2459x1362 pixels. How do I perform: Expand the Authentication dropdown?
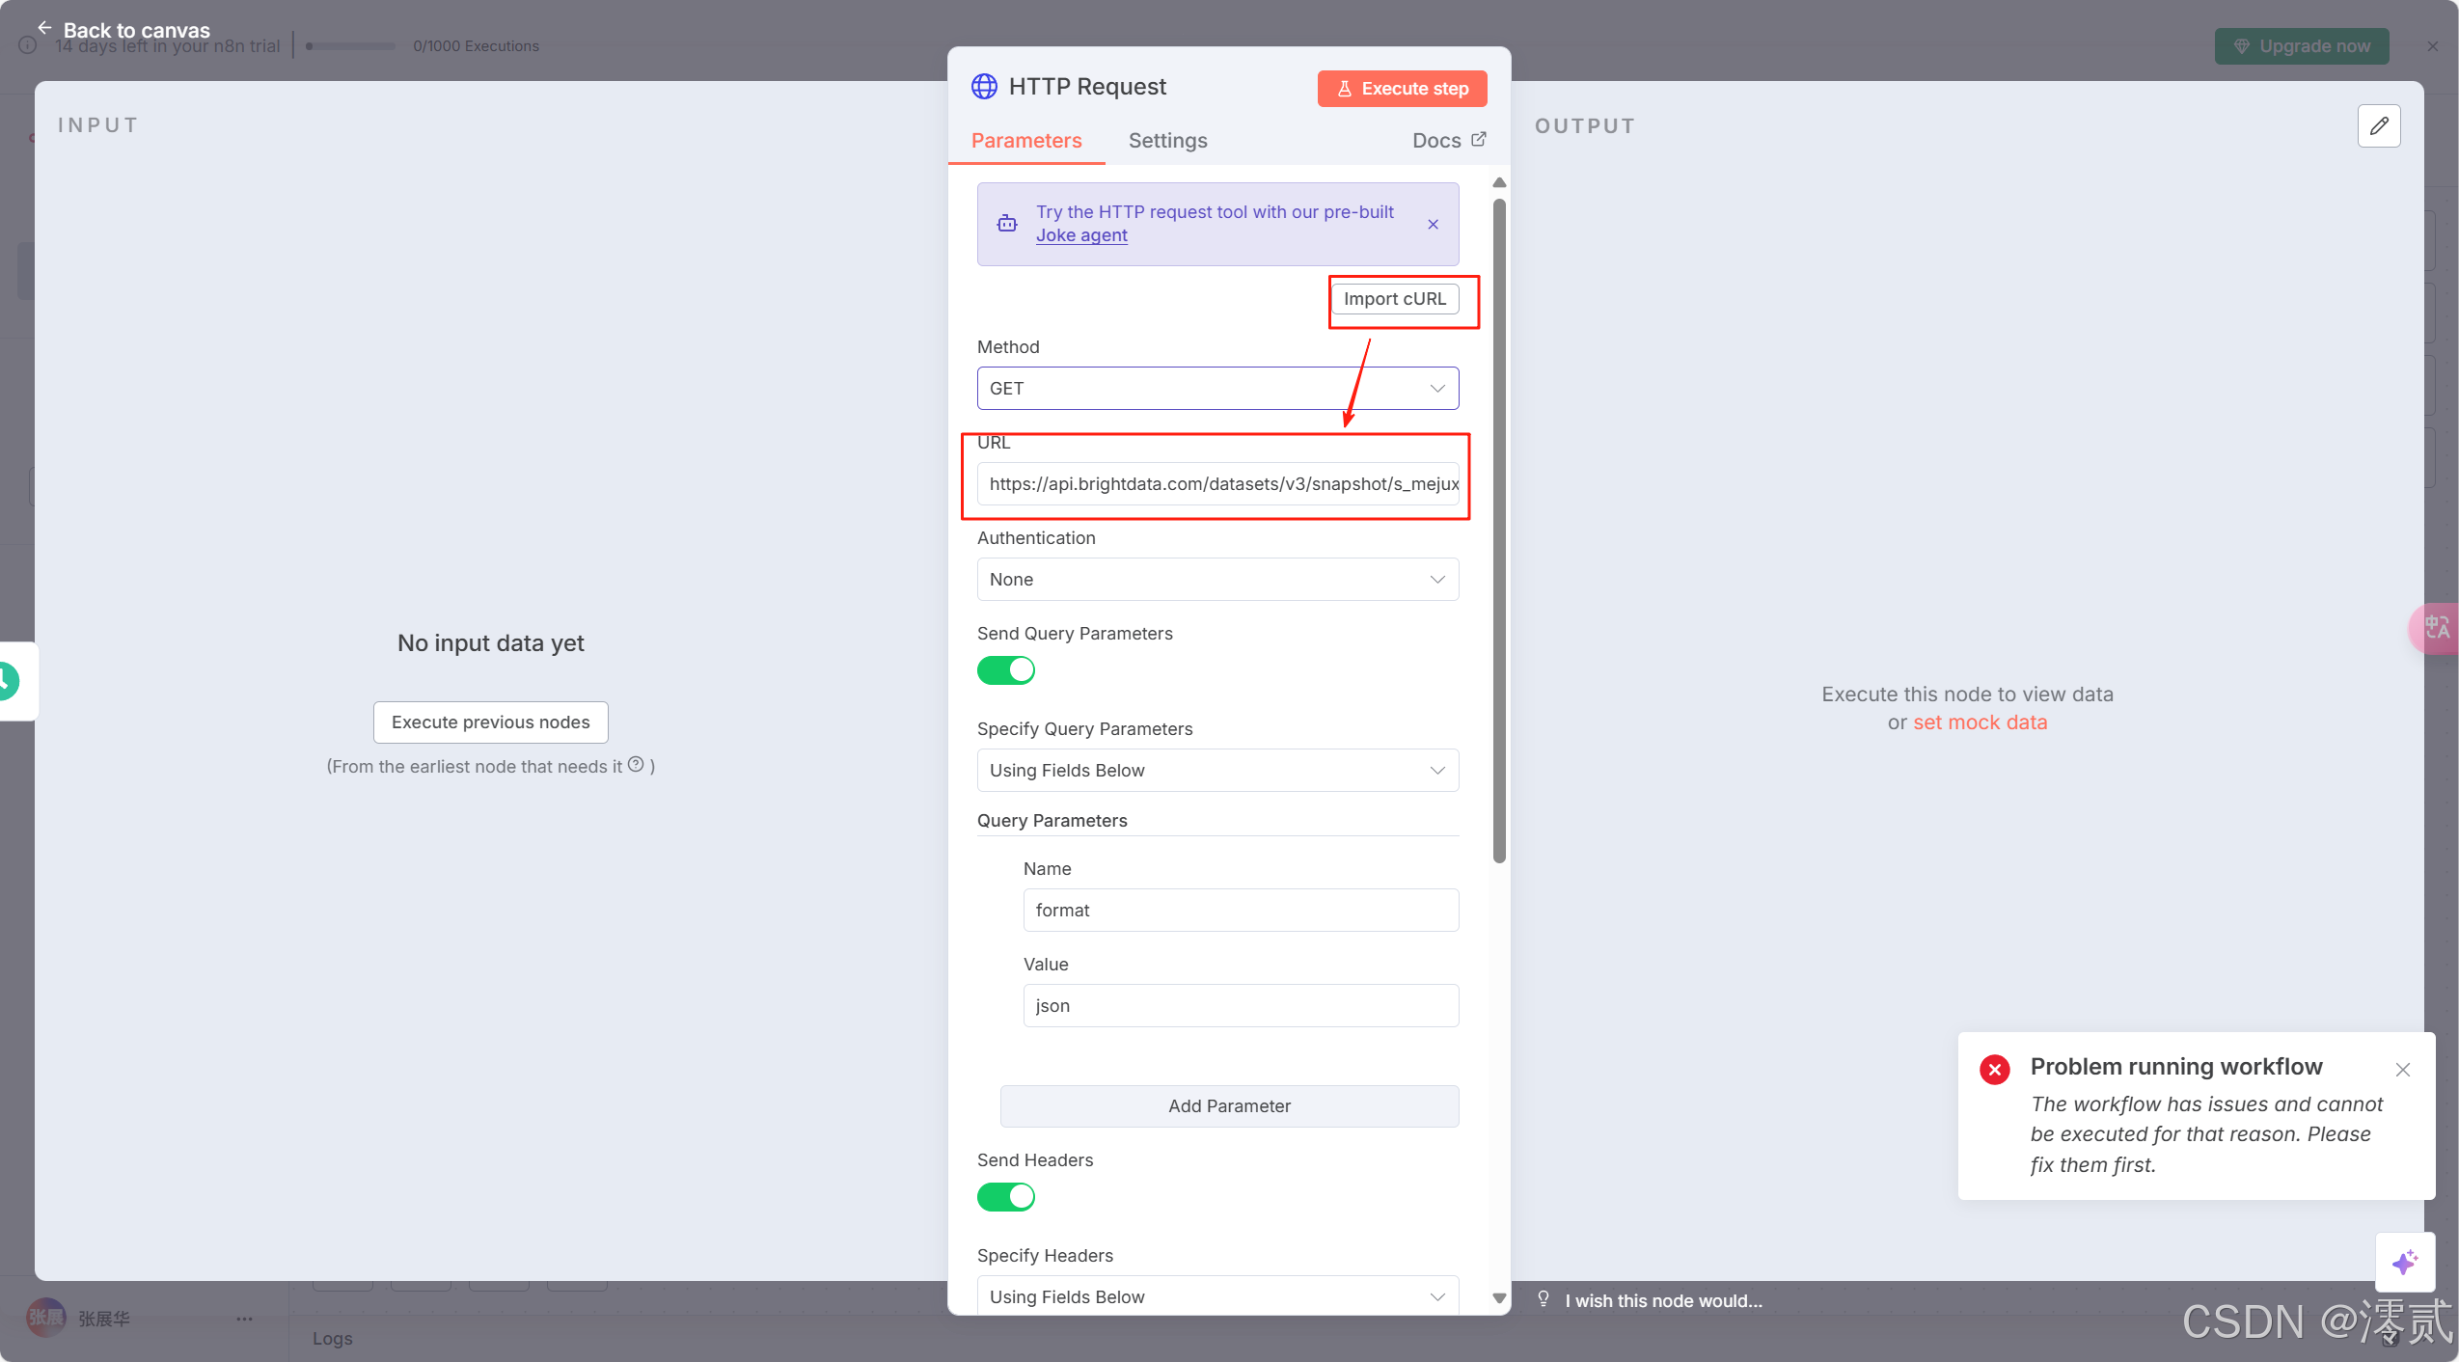[1216, 580]
